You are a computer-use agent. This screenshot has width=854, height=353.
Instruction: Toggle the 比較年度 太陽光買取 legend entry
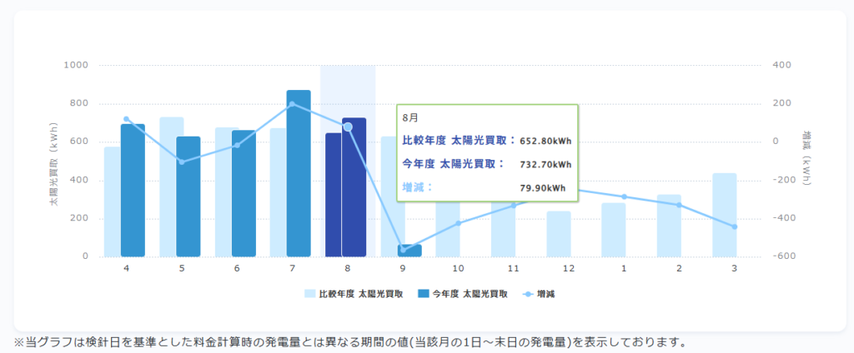[354, 294]
